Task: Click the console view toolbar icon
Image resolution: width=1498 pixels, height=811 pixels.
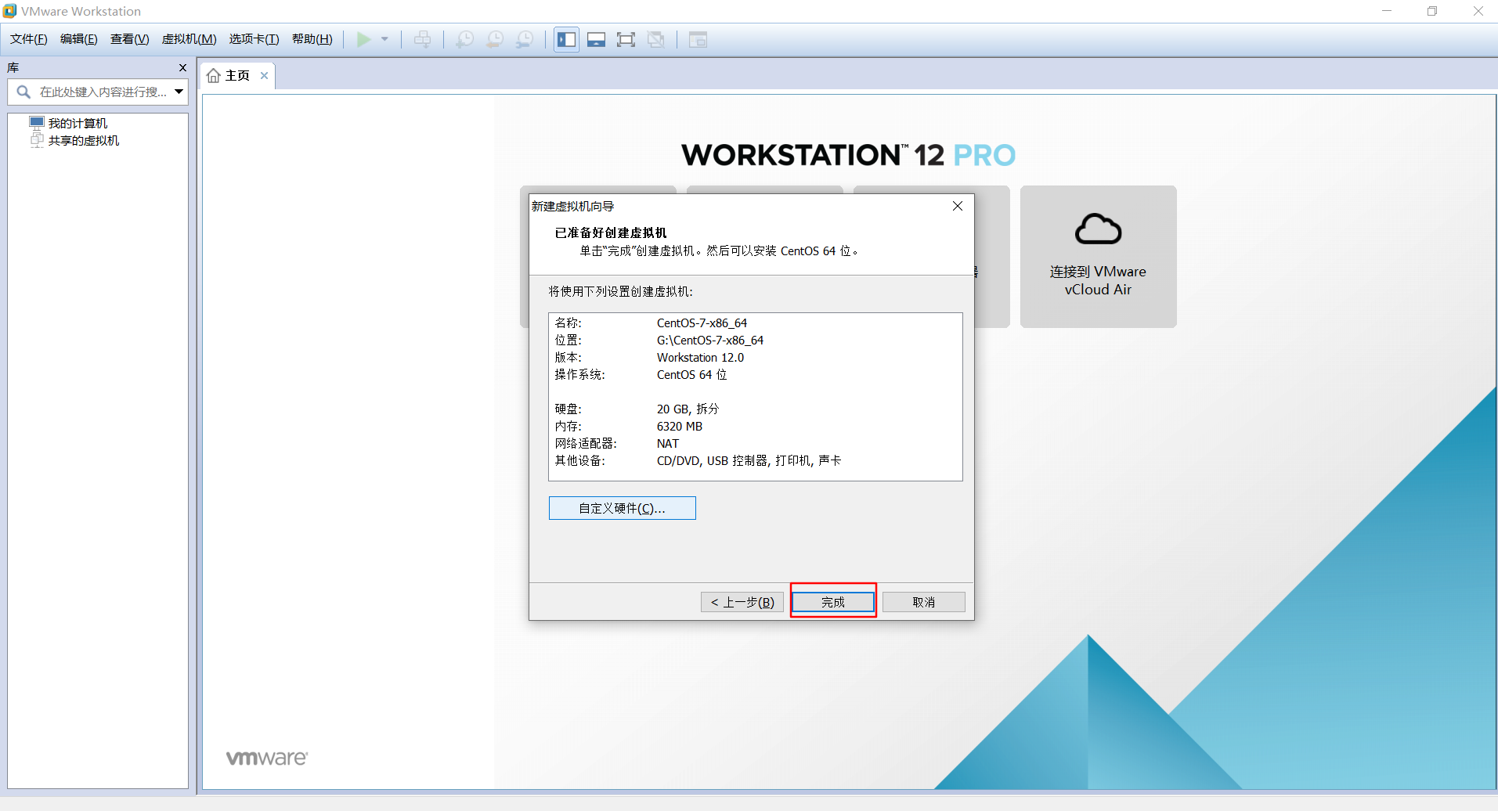Action: tap(698, 39)
